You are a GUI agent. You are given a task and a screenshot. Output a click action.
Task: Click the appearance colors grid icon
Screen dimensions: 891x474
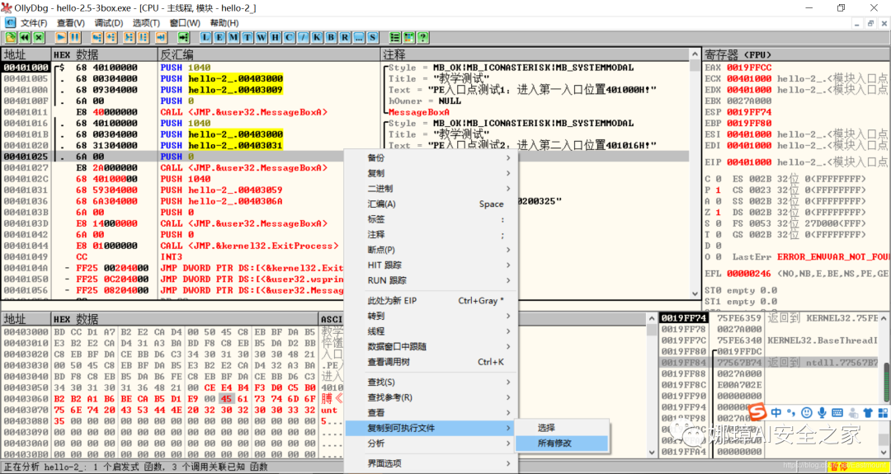408,37
